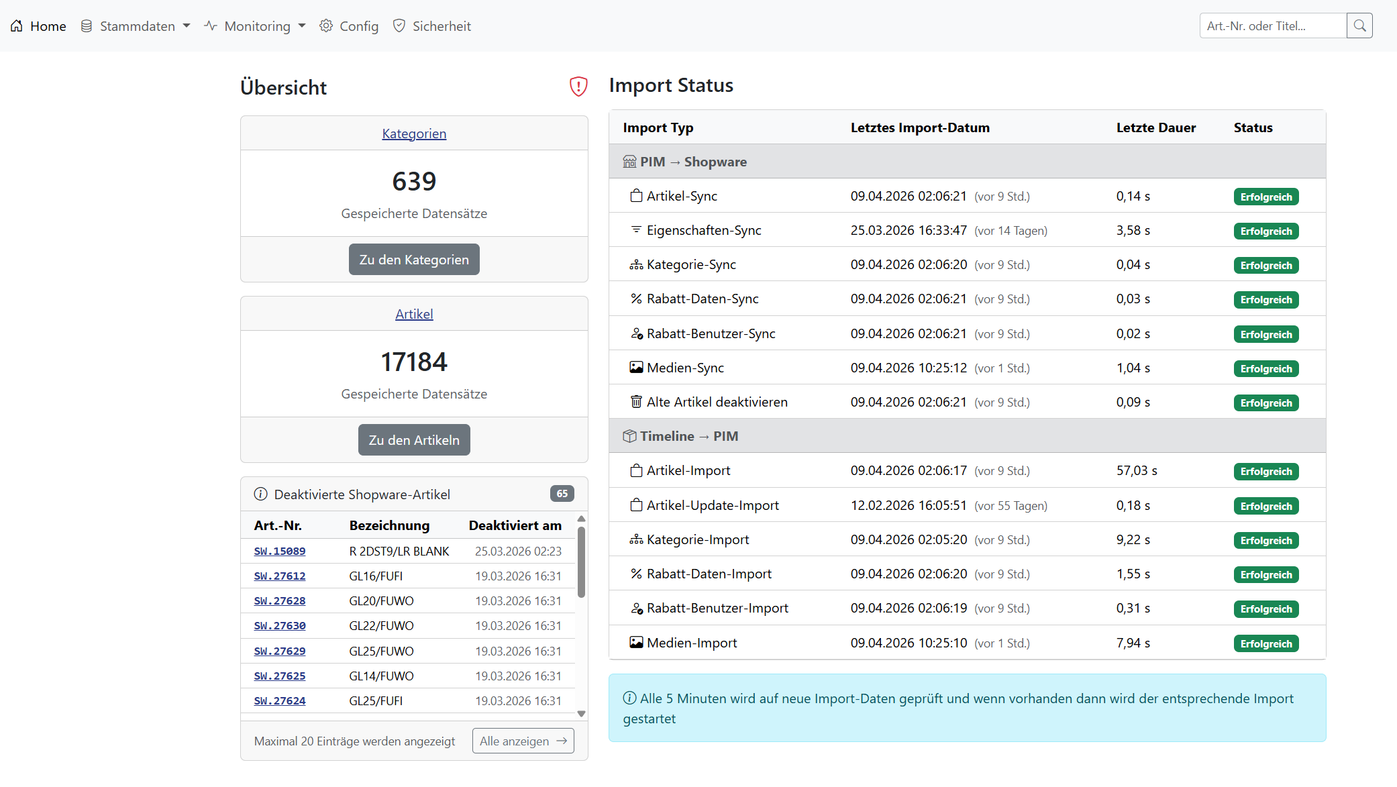Click the info icon on Deaktivierte Shopware-Artikel

click(x=260, y=494)
